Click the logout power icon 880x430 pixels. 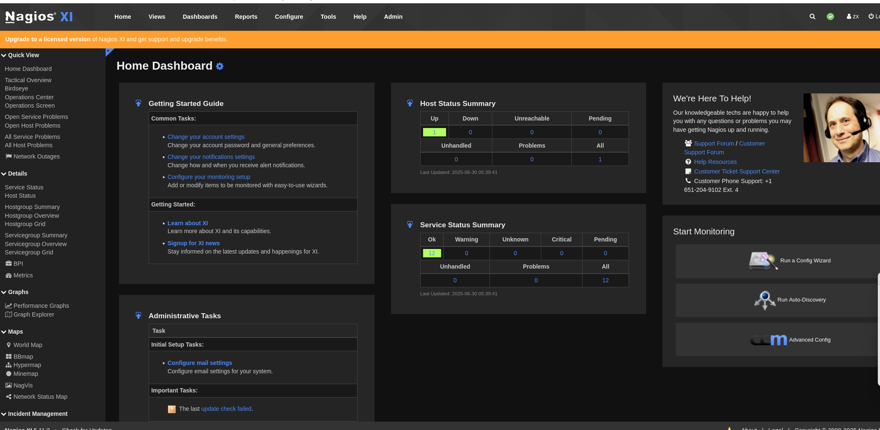(871, 17)
